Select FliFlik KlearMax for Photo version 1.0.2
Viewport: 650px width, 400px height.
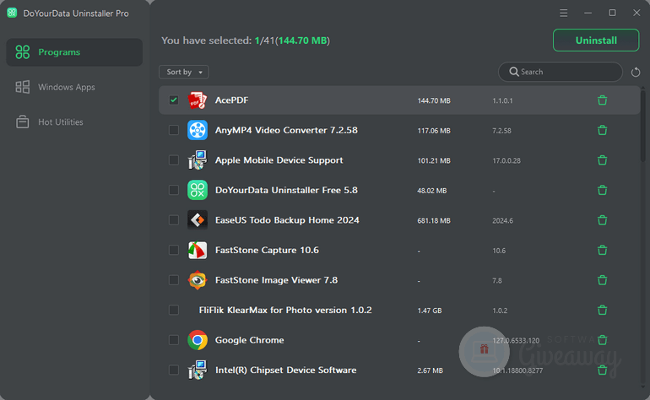(x=285, y=310)
